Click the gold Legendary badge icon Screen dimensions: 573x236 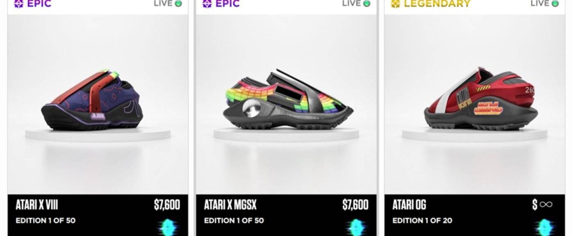[396, 4]
